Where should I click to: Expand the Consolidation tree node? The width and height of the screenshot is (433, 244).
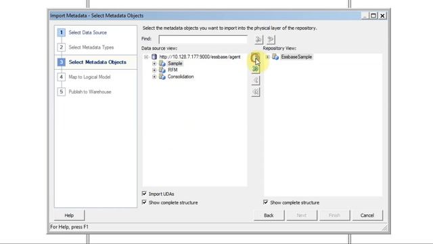tap(154, 77)
